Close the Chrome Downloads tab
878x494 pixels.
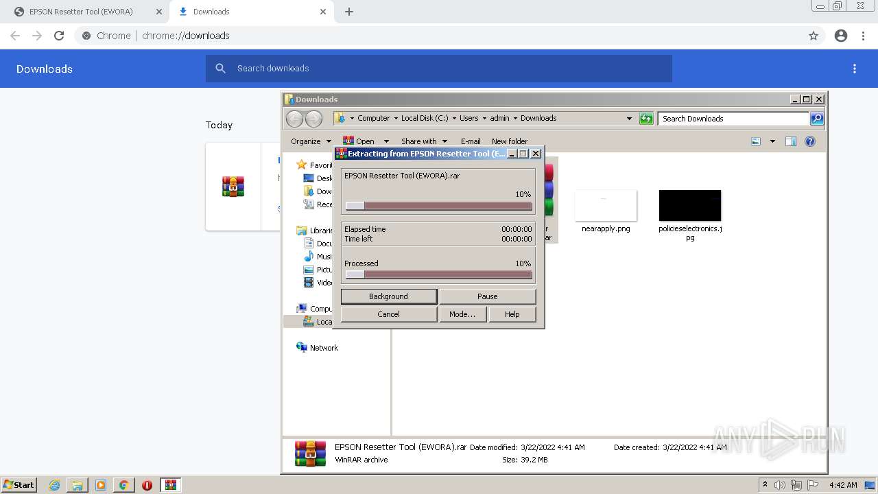[323, 12]
